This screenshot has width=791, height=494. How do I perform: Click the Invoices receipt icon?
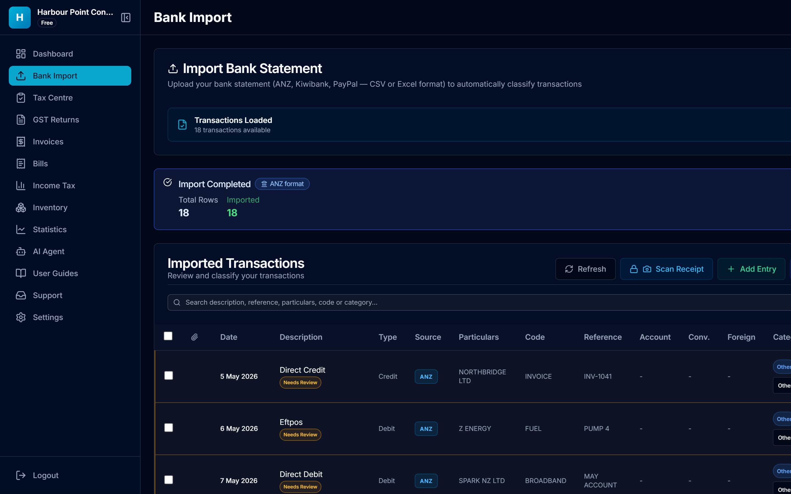[x=21, y=141]
